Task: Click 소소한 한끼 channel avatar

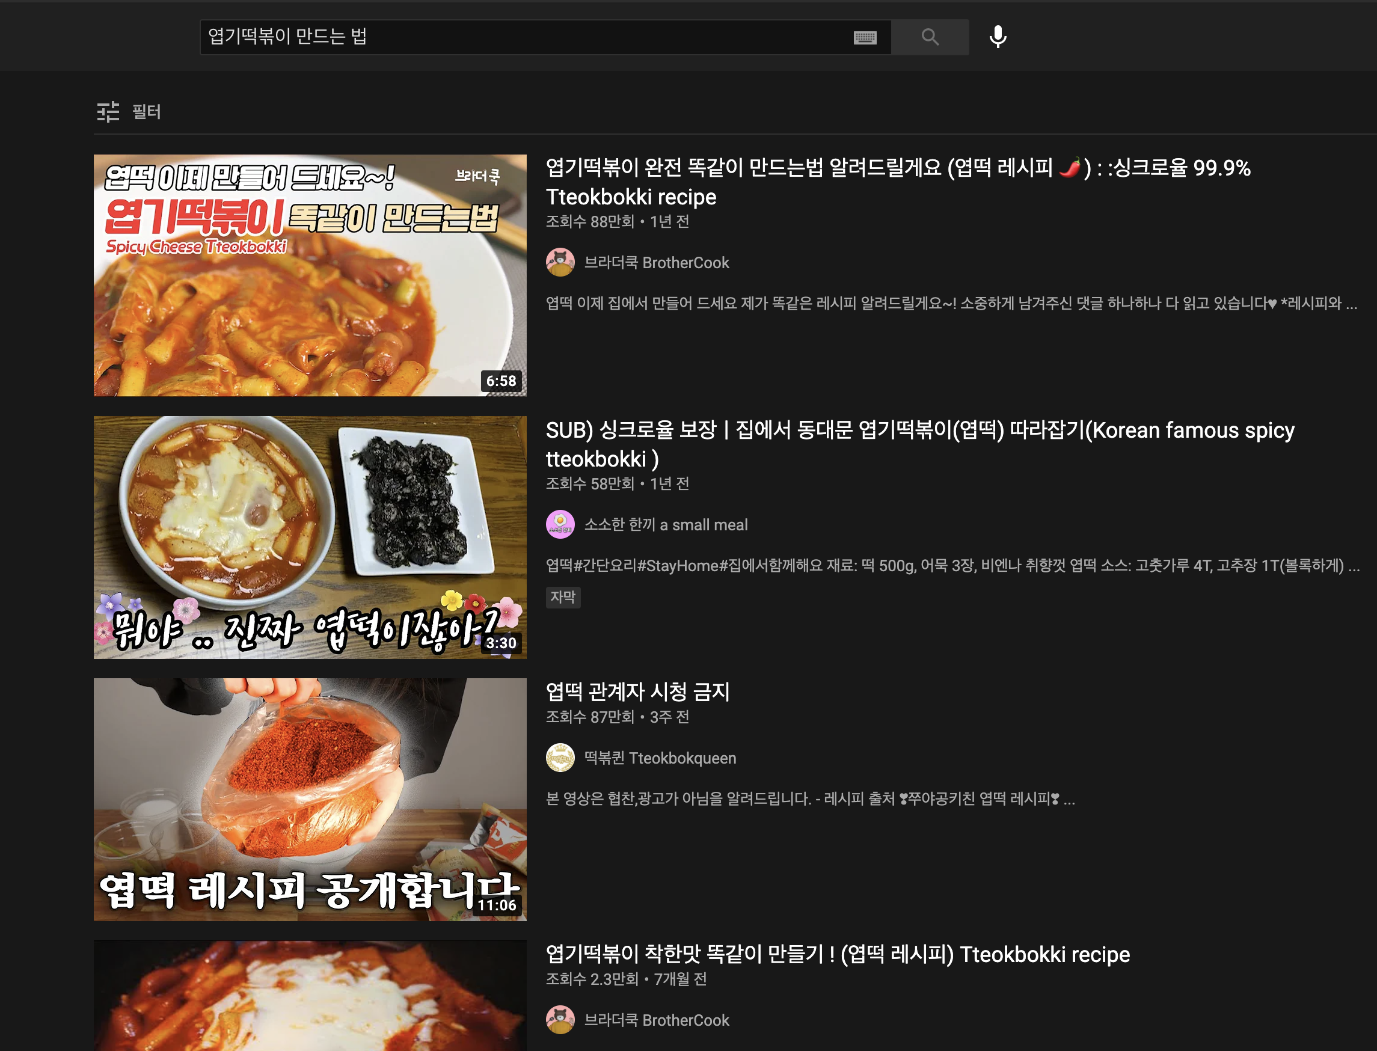Action: (560, 524)
